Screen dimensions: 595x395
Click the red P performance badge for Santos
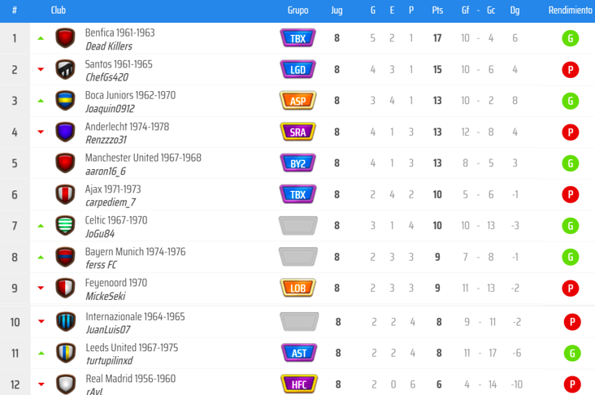pyautogui.click(x=570, y=70)
